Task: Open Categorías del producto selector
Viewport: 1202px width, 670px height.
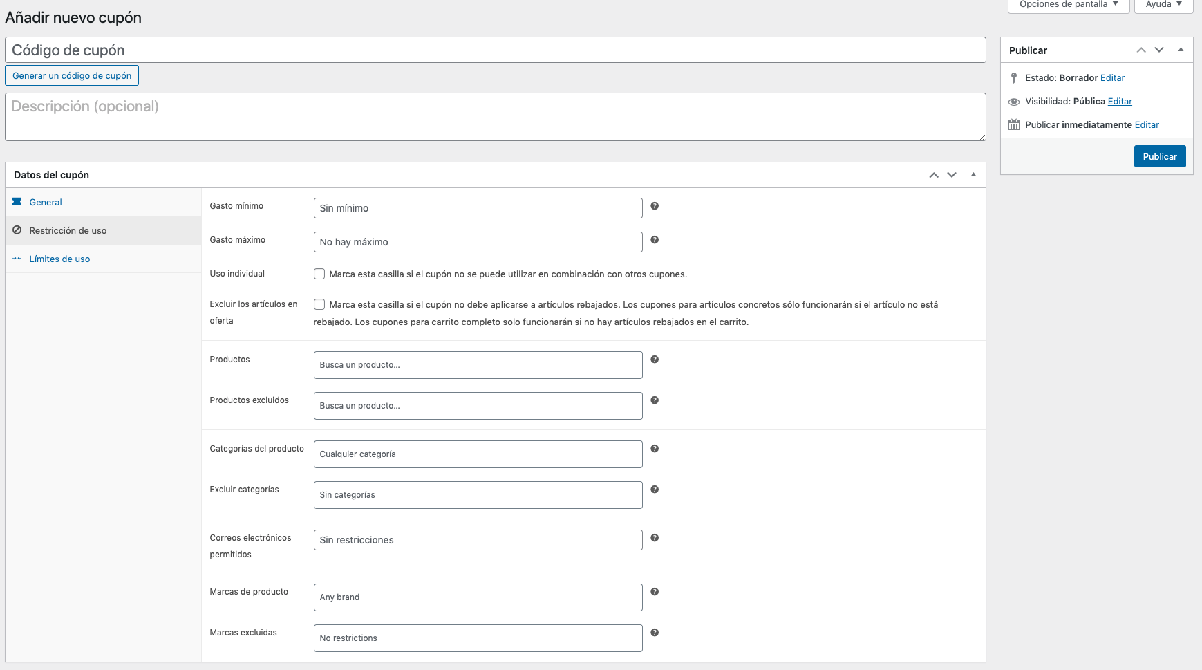Action: 478,454
